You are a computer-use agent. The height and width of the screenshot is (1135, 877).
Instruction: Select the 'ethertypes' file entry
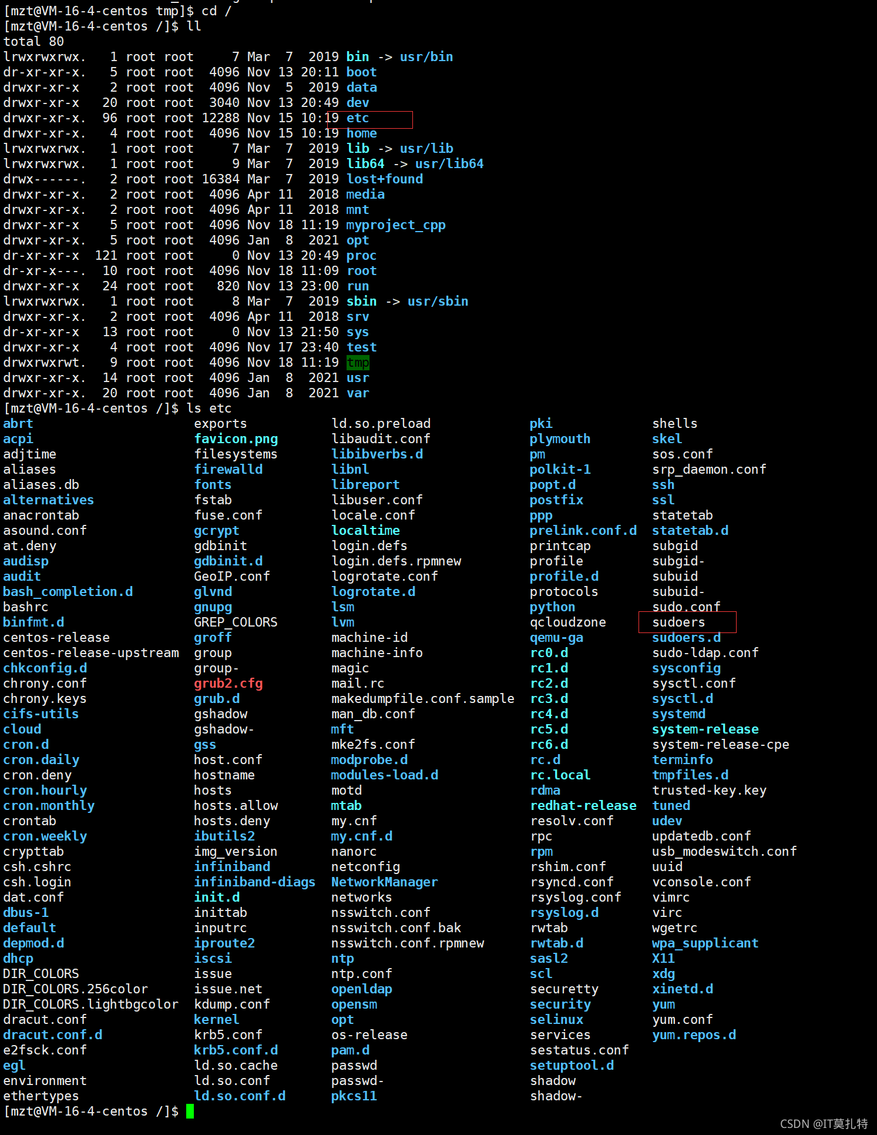pos(41,1096)
